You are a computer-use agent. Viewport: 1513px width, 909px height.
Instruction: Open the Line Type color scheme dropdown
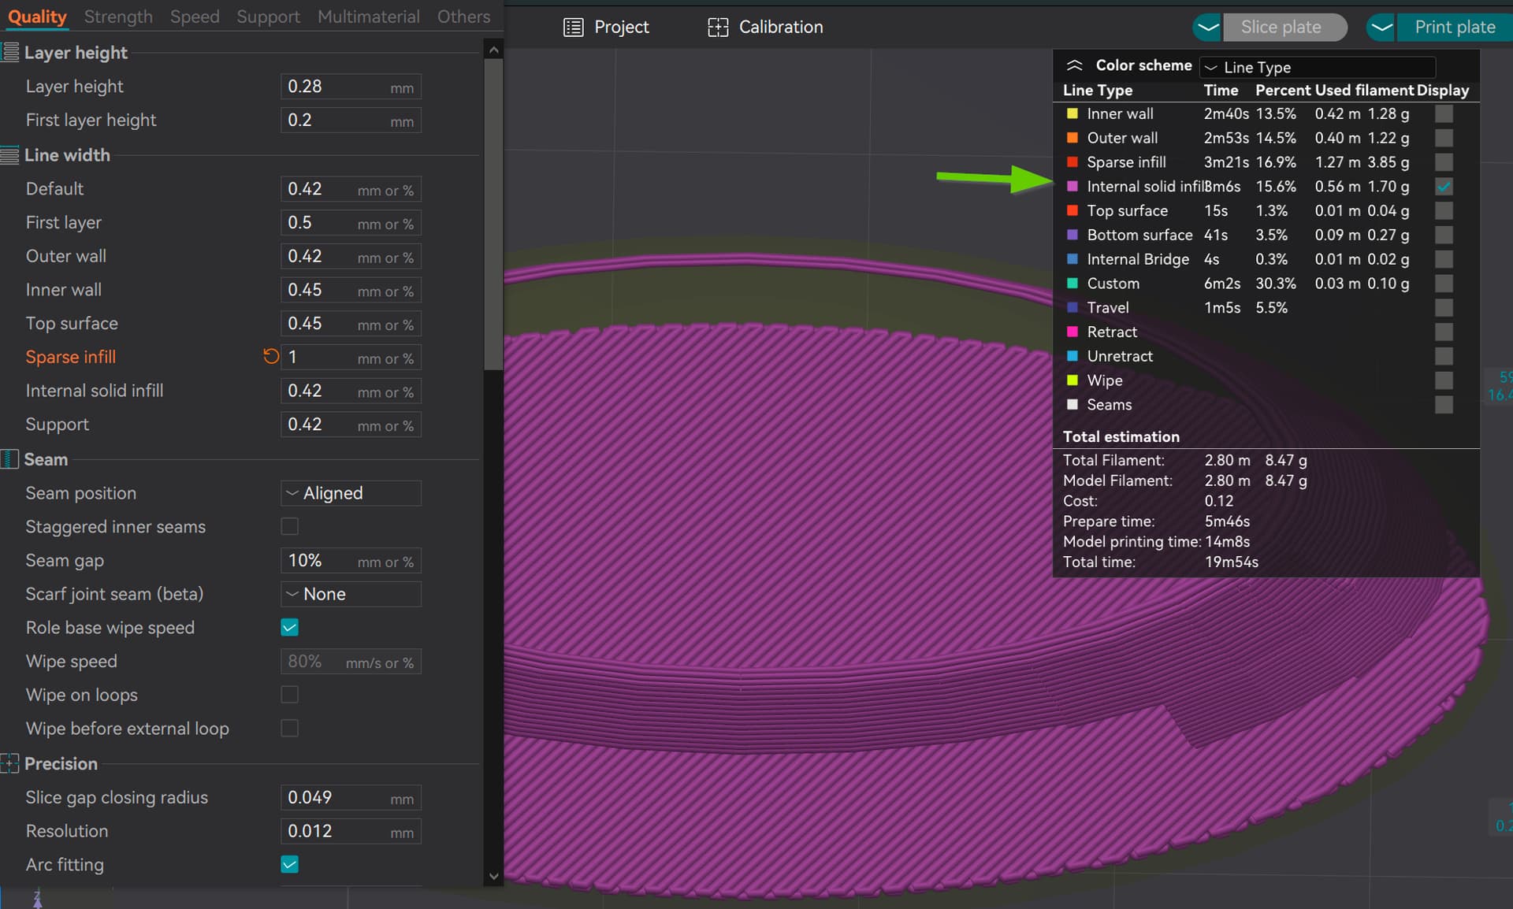coord(1318,67)
